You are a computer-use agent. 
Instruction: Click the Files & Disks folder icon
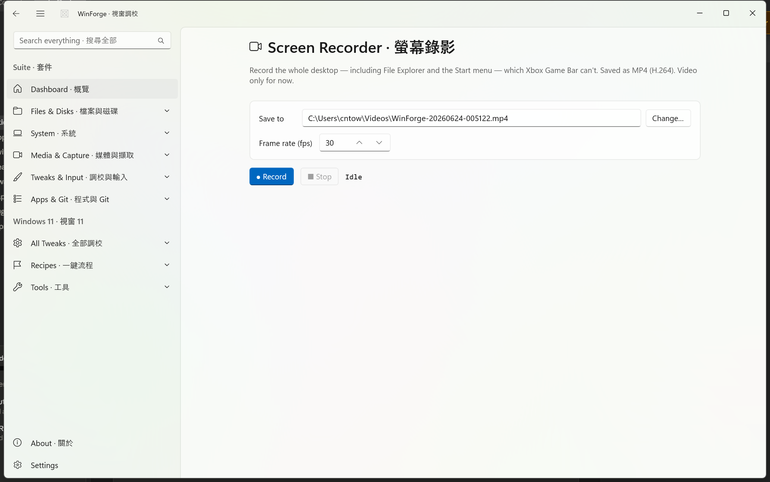18,111
